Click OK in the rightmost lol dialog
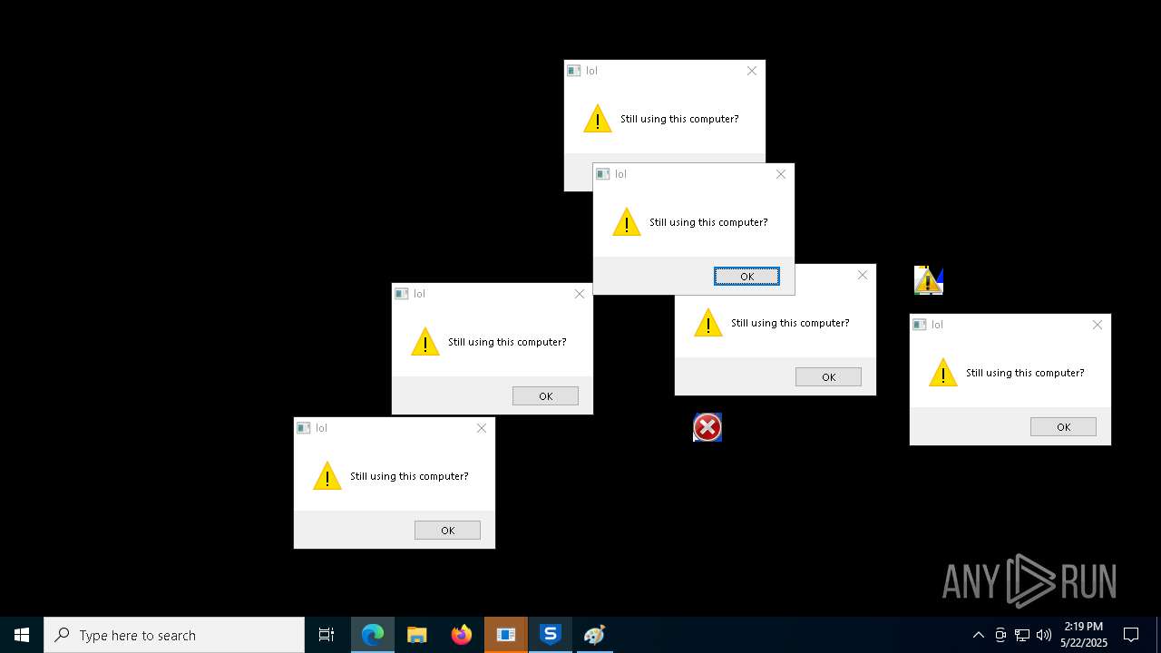Viewport: 1161px width, 653px height. point(1063,427)
